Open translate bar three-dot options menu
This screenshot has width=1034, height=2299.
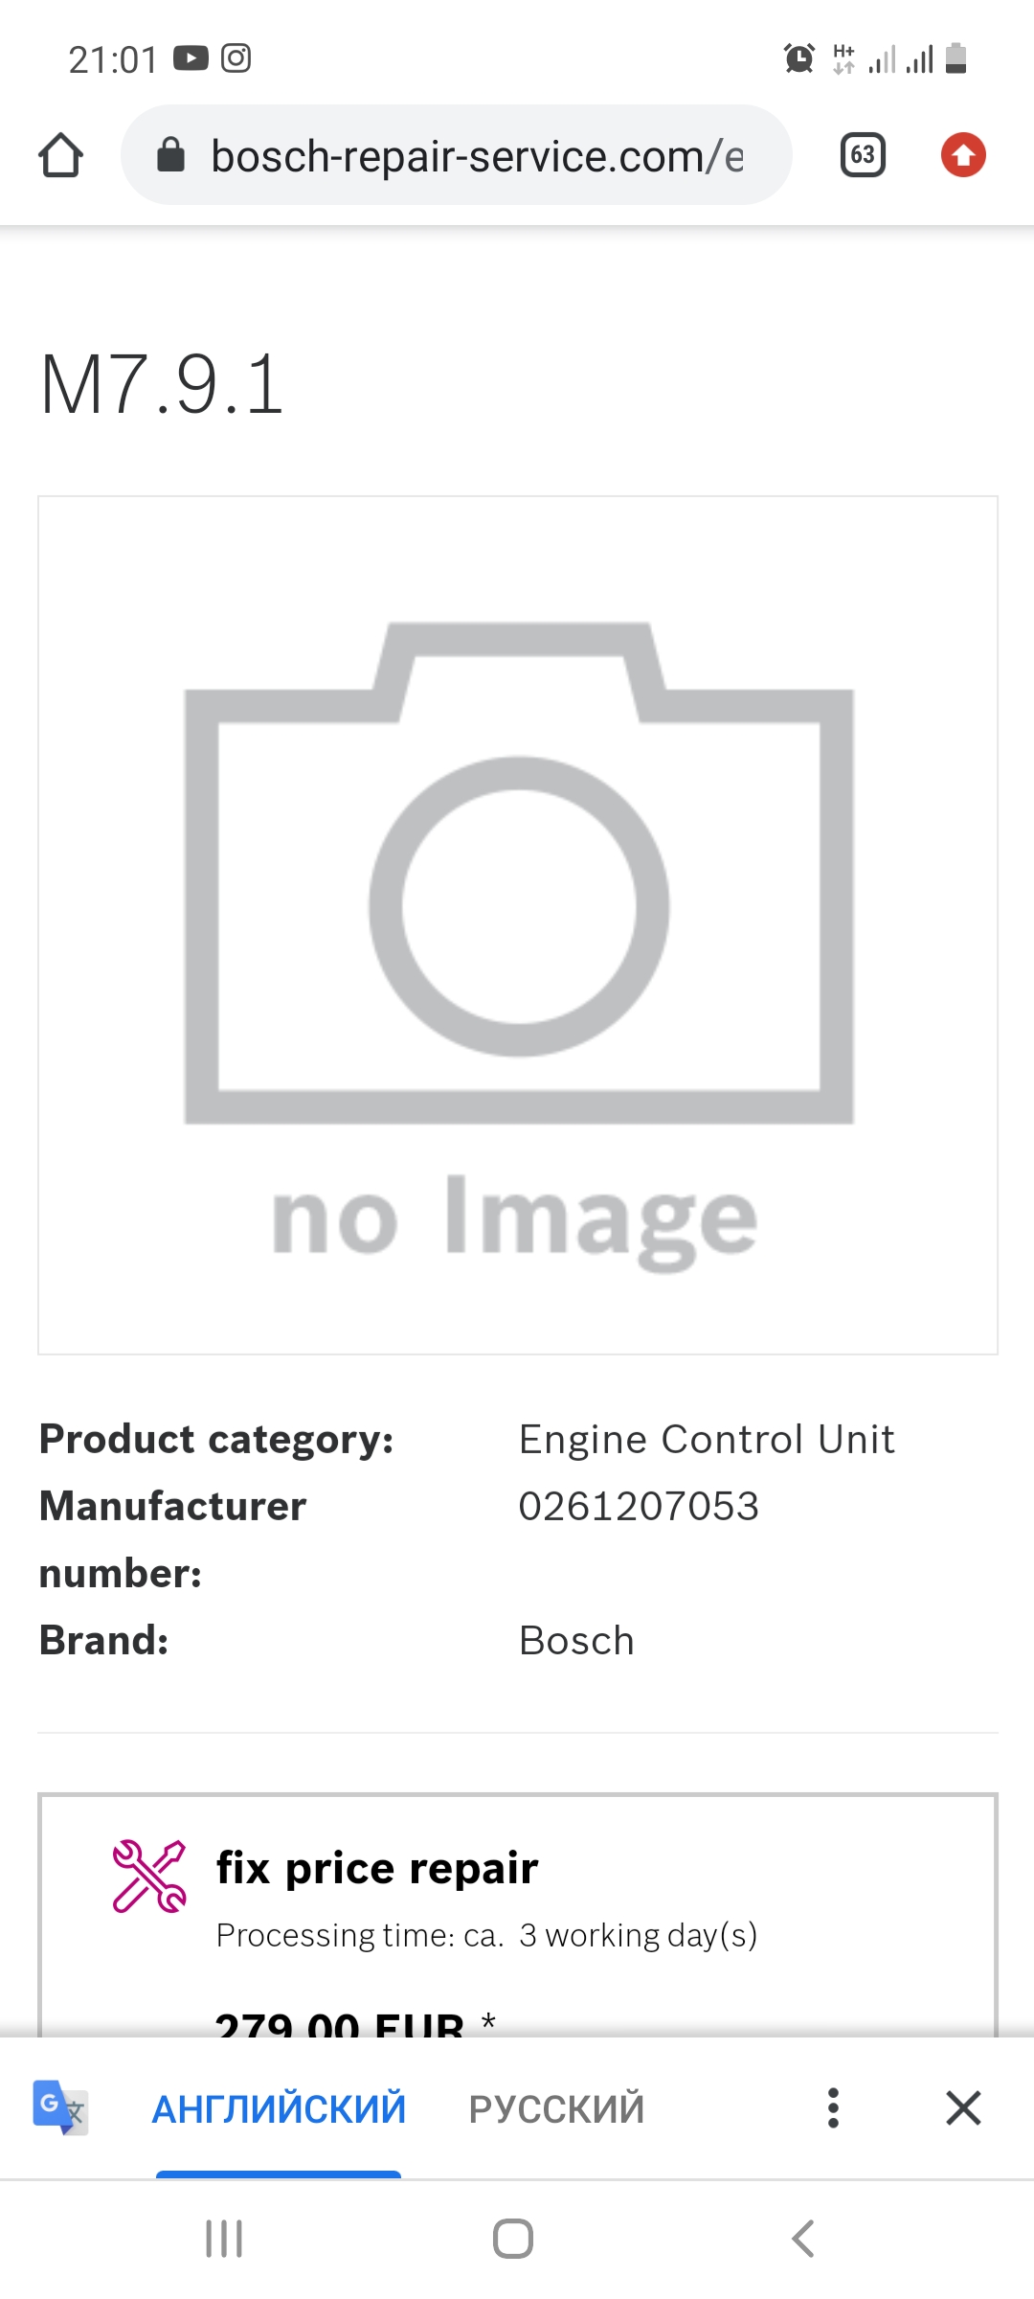pyautogui.click(x=833, y=2107)
